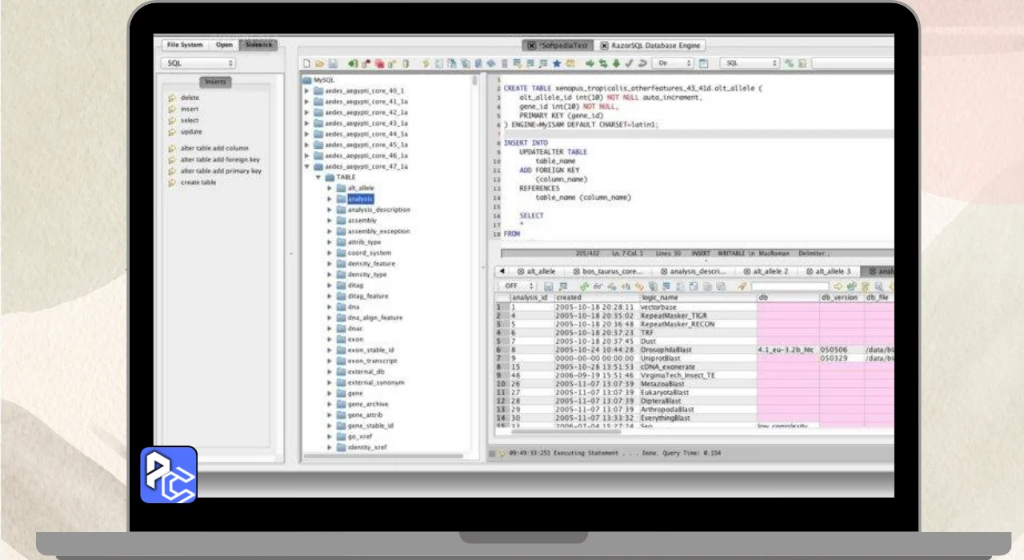The height and width of the screenshot is (560, 1024).
Task: Click the save icon in results toolbar
Action: point(549,286)
